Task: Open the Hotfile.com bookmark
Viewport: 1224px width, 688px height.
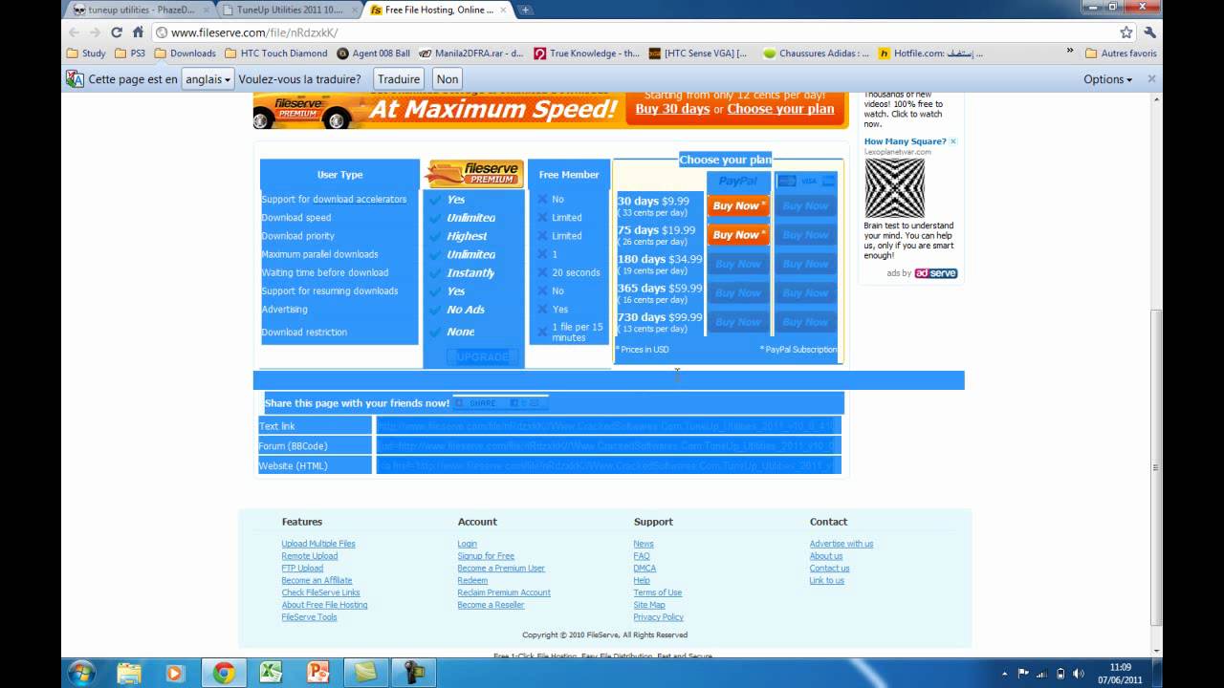Action: coord(929,54)
